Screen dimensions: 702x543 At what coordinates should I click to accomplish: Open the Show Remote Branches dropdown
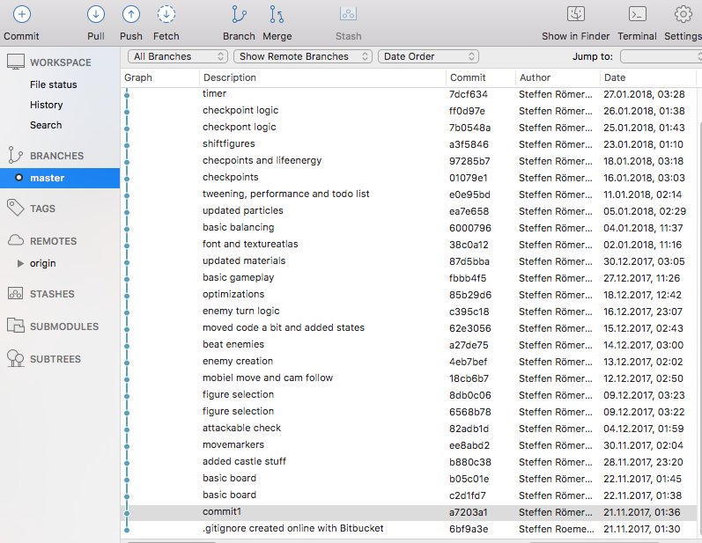pos(303,56)
